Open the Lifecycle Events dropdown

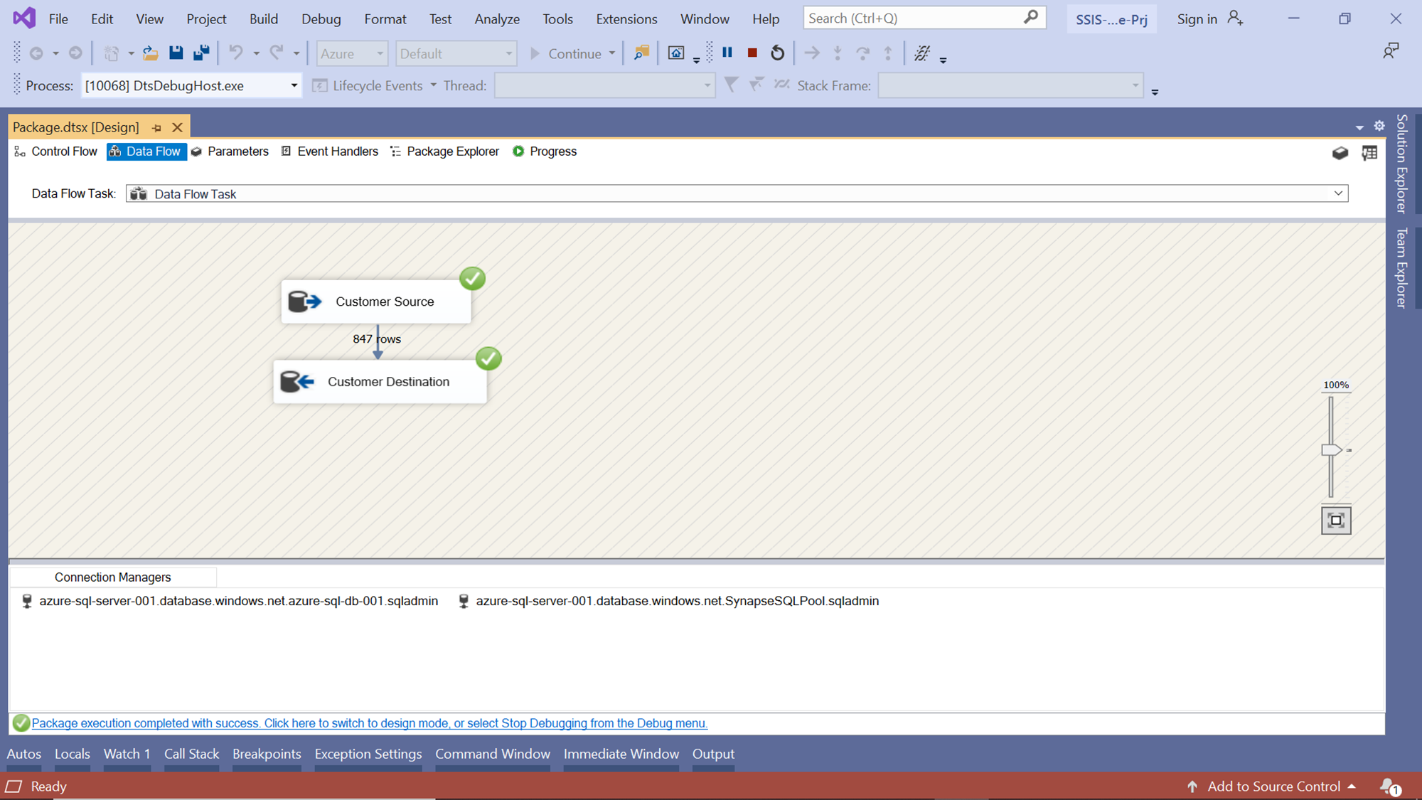point(433,85)
